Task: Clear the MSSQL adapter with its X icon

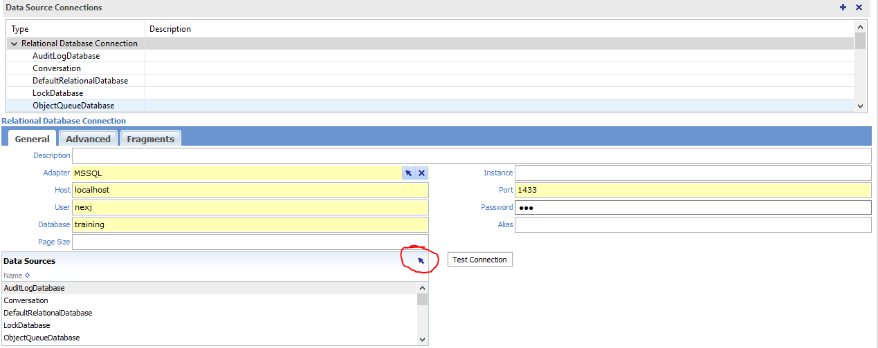Action: click(421, 173)
